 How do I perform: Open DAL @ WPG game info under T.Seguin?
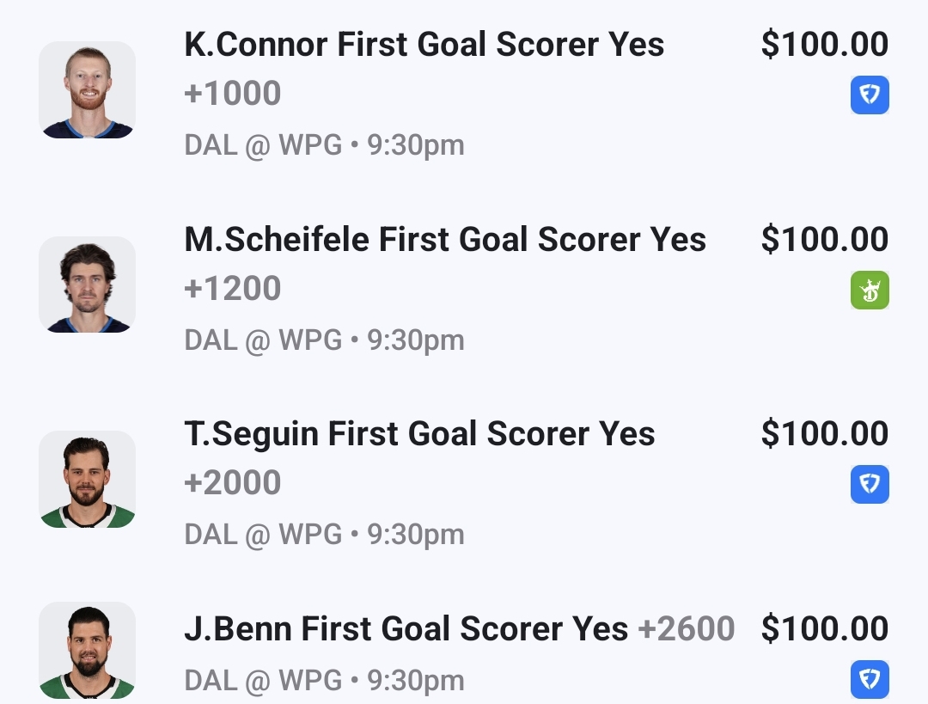(324, 535)
